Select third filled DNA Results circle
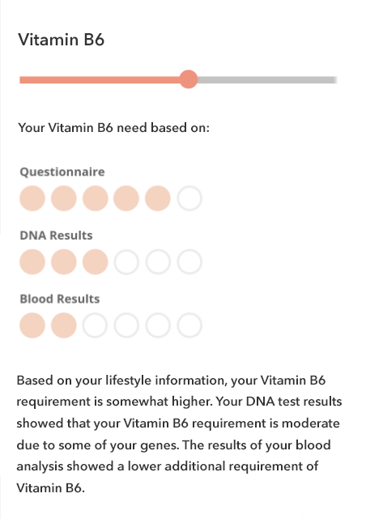Screen dimensions: 366x519 [96, 262]
